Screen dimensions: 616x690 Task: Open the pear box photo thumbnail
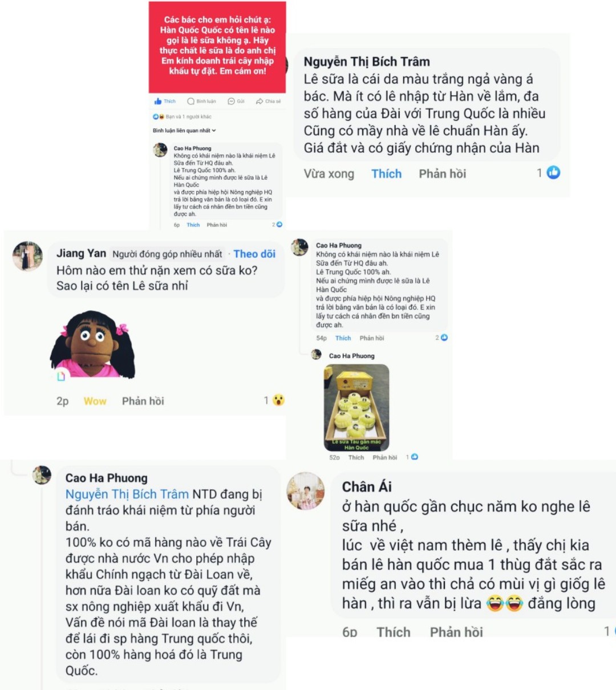click(x=356, y=408)
